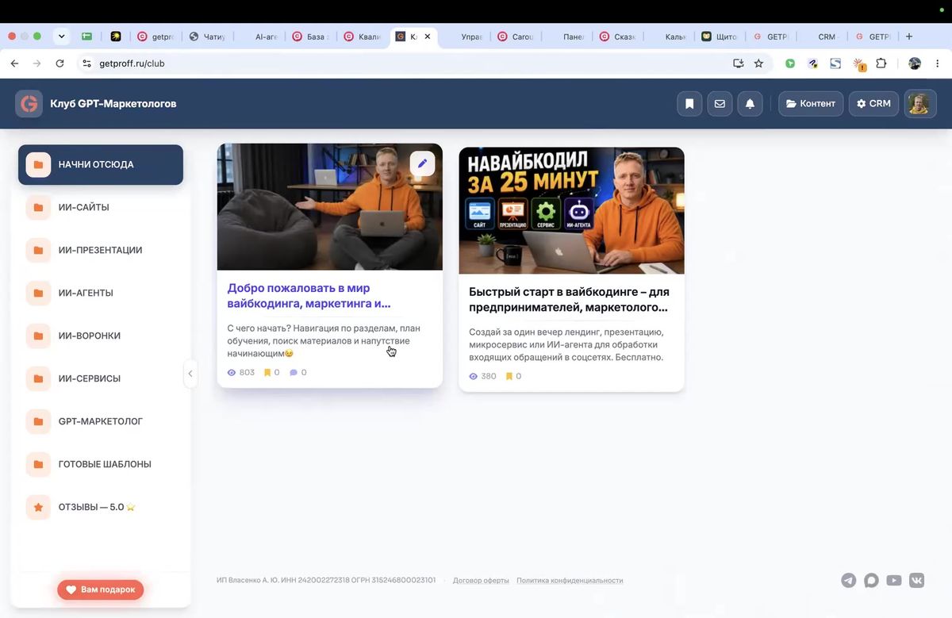Screen dimensions: 952x618
Task: Open a new browser tab
Action: (909, 36)
